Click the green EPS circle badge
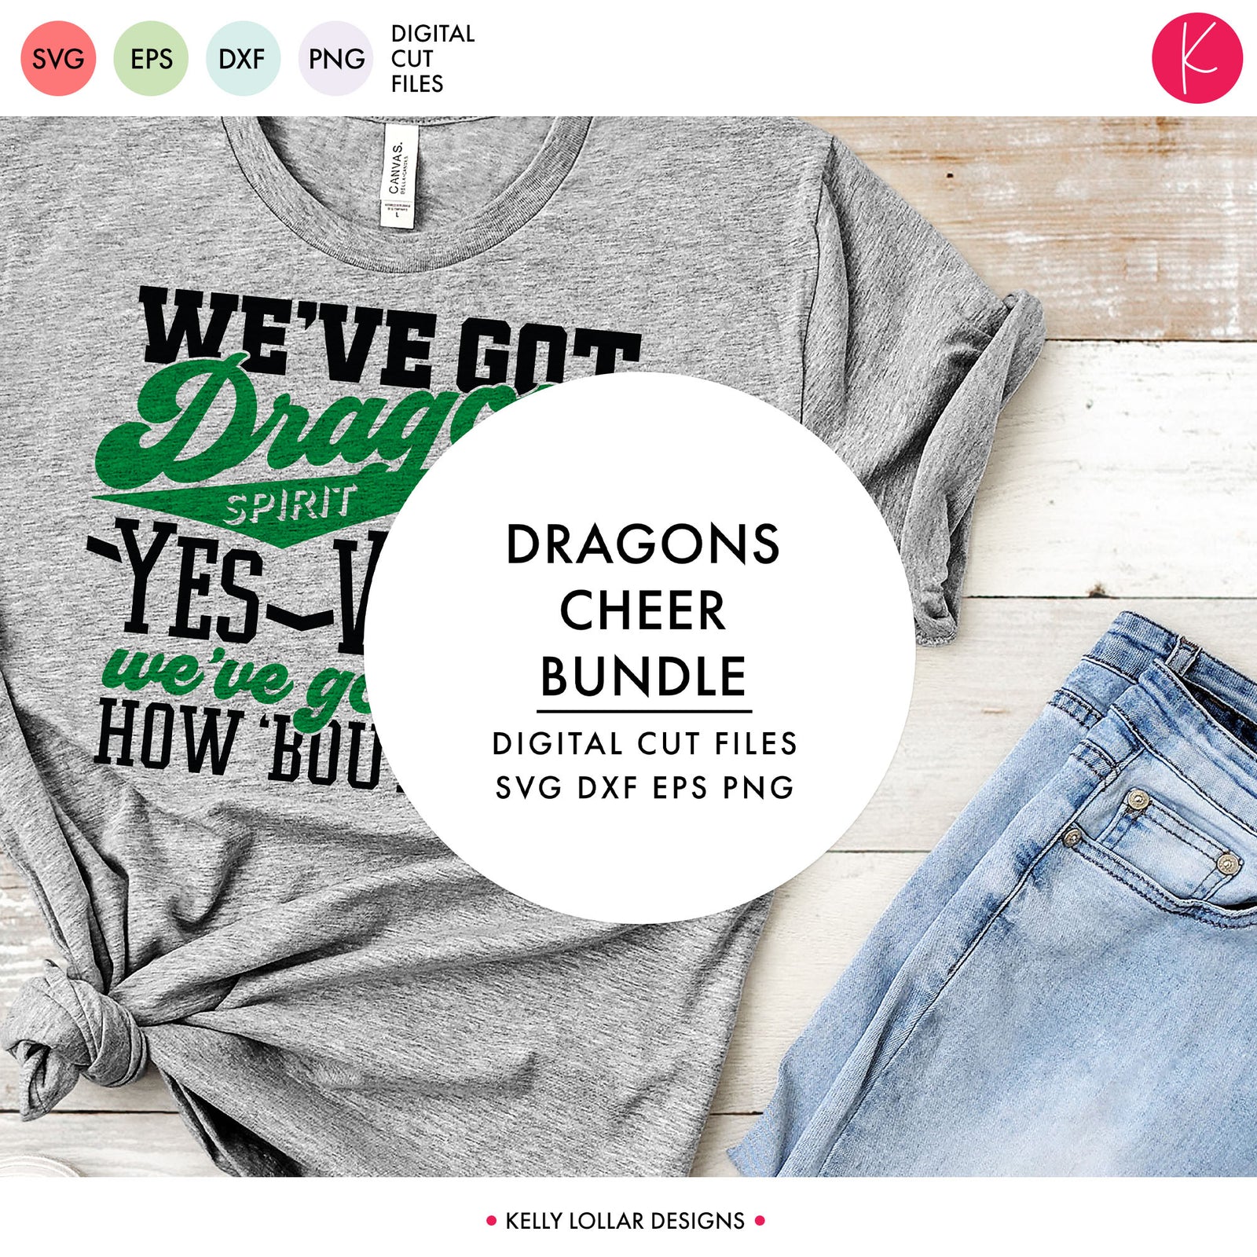 pyautogui.click(x=151, y=59)
